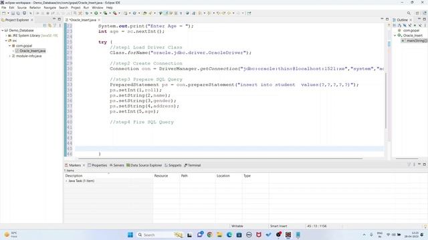Switch to the Terminal tab
This screenshot has width=428, height=240.
[x=193, y=165]
